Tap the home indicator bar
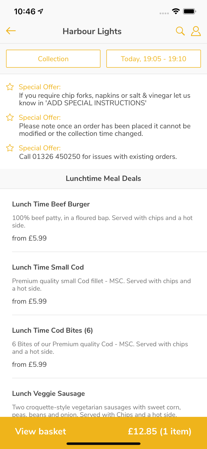This screenshot has width=207, height=449. (103, 444)
